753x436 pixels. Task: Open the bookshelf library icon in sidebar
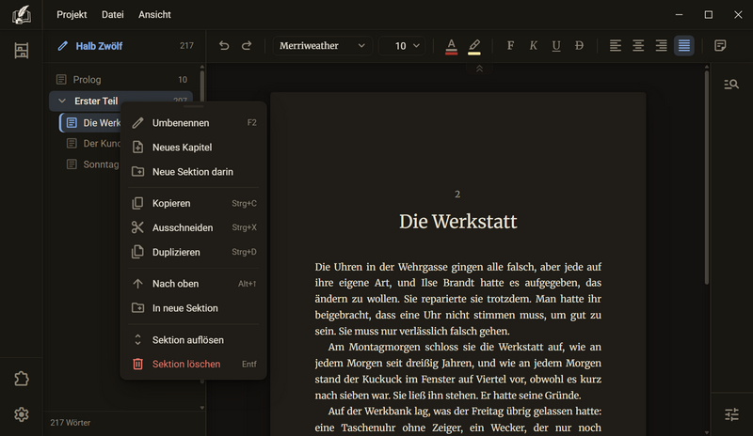pos(21,51)
